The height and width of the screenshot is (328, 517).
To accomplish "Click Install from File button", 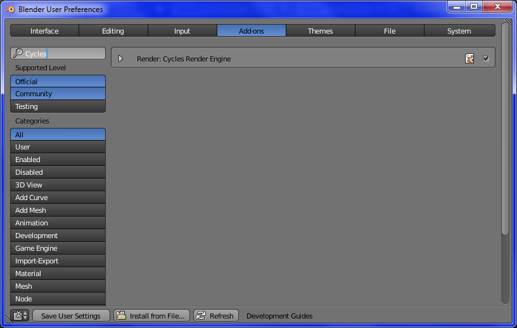I will coord(151,315).
